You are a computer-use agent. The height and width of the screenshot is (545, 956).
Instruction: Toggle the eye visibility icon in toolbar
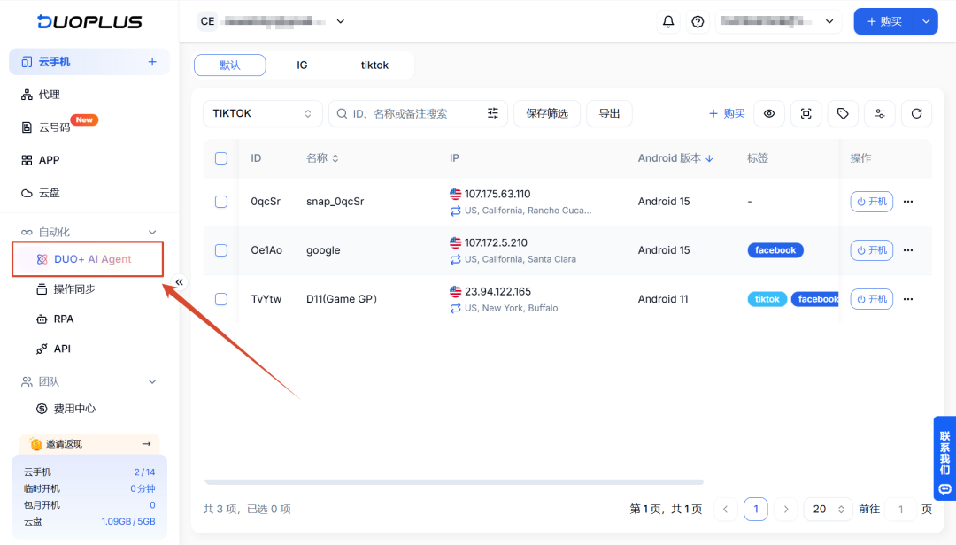click(x=769, y=113)
